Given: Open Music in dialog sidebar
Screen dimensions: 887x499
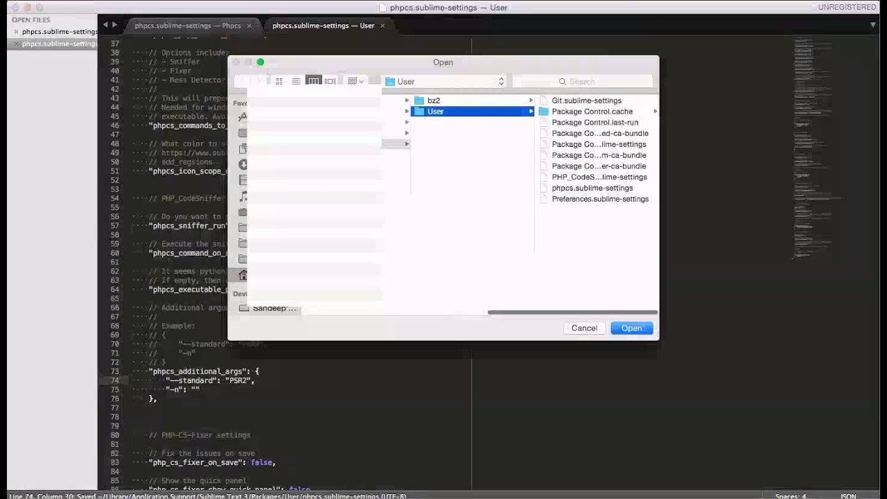Looking at the screenshot, I should pos(243,196).
